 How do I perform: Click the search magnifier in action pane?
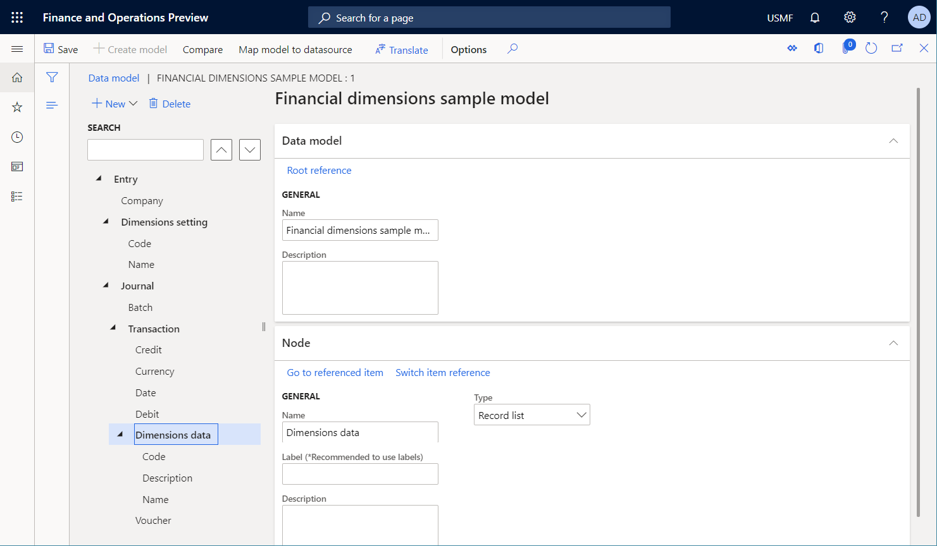[x=512, y=49]
